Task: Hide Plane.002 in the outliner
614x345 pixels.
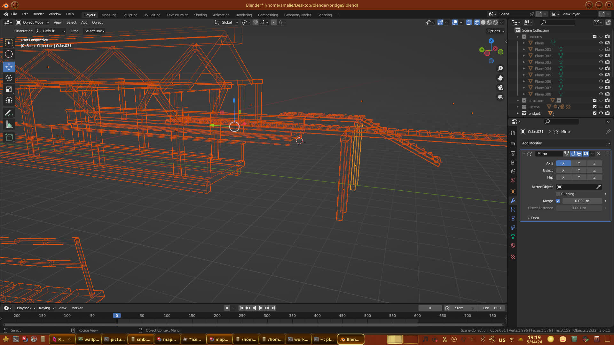Action: pos(601,56)
